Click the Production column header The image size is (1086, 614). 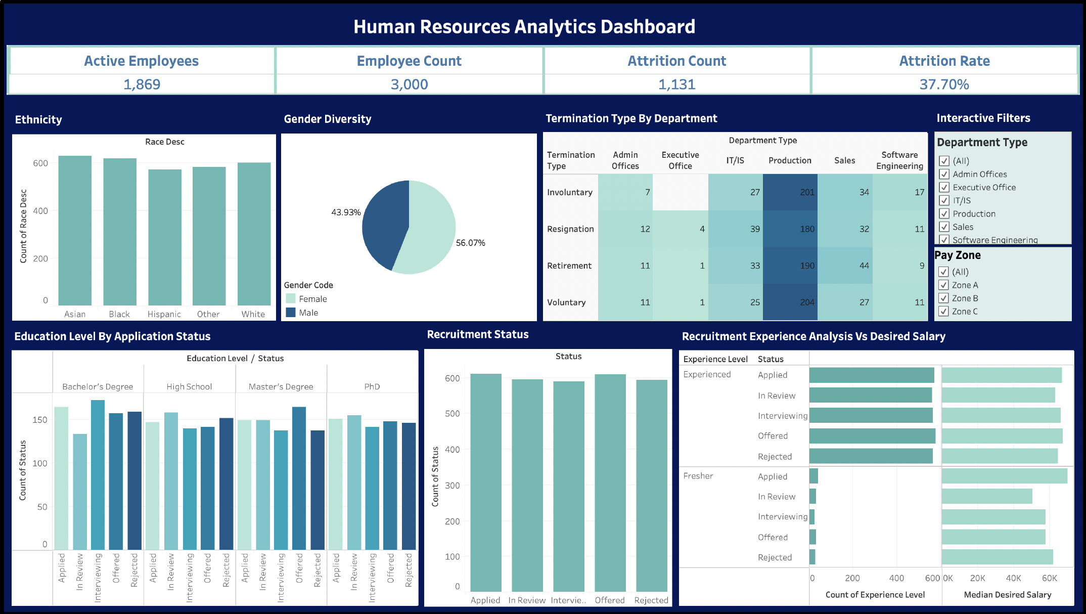pos(790,160)
